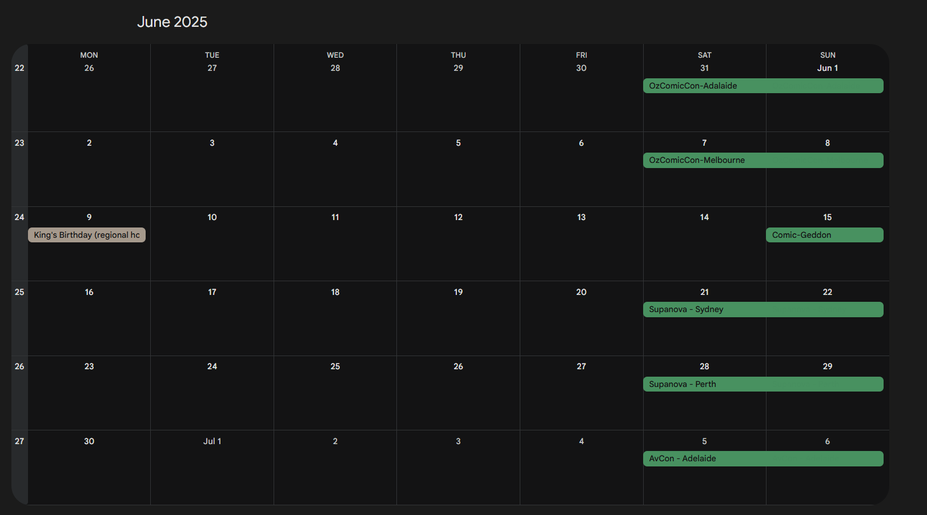This screenshot has width=927, height=515.
Task: Select week number 22
Action: 19,68
